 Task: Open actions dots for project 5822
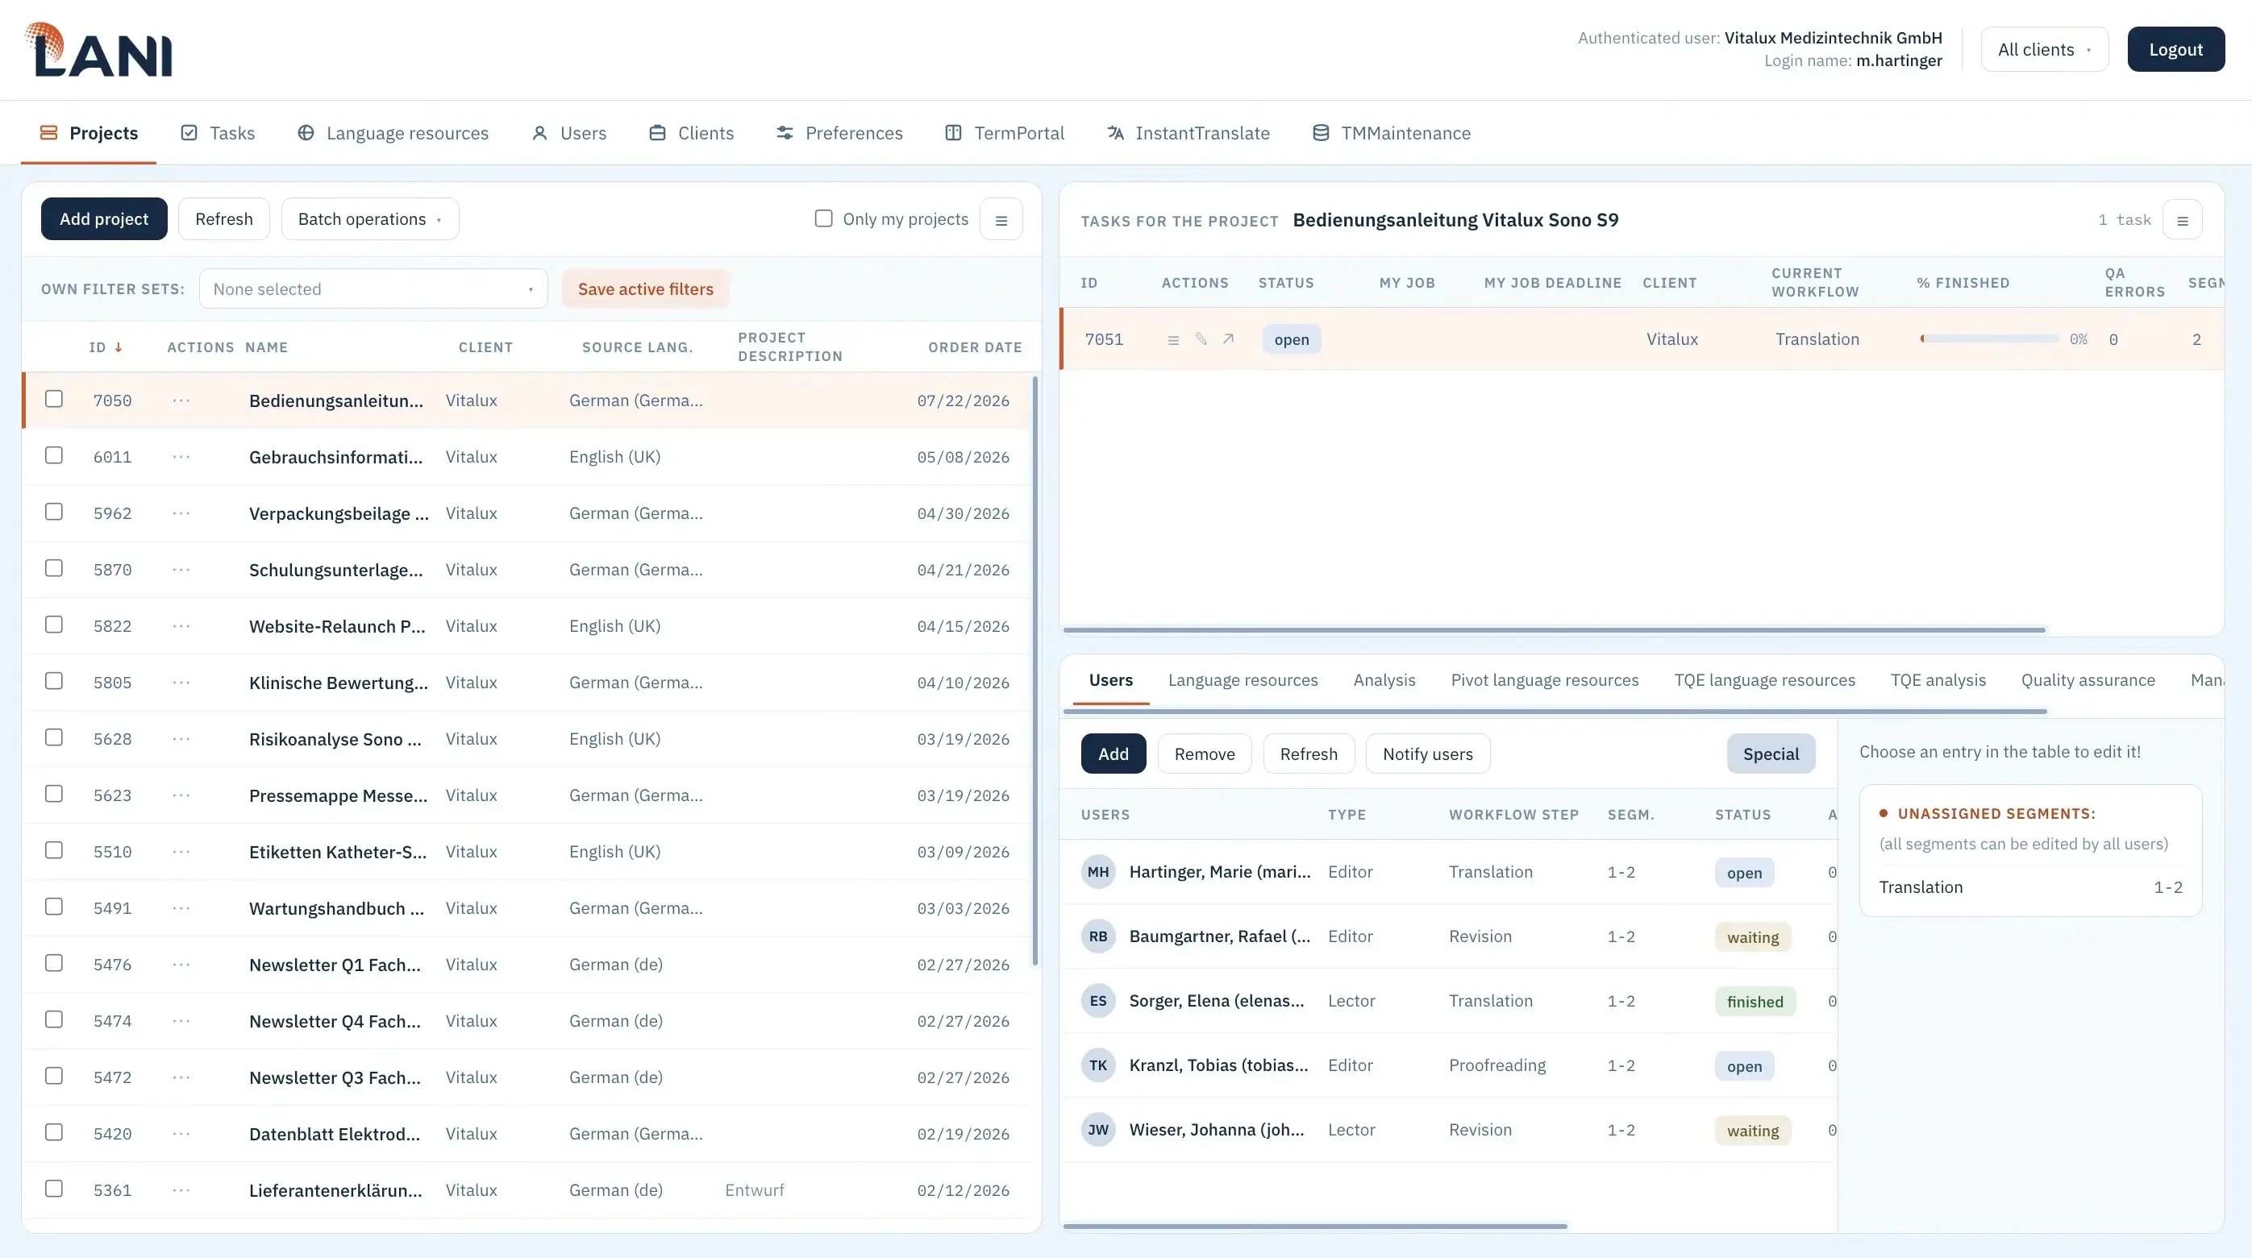[181, 626]
